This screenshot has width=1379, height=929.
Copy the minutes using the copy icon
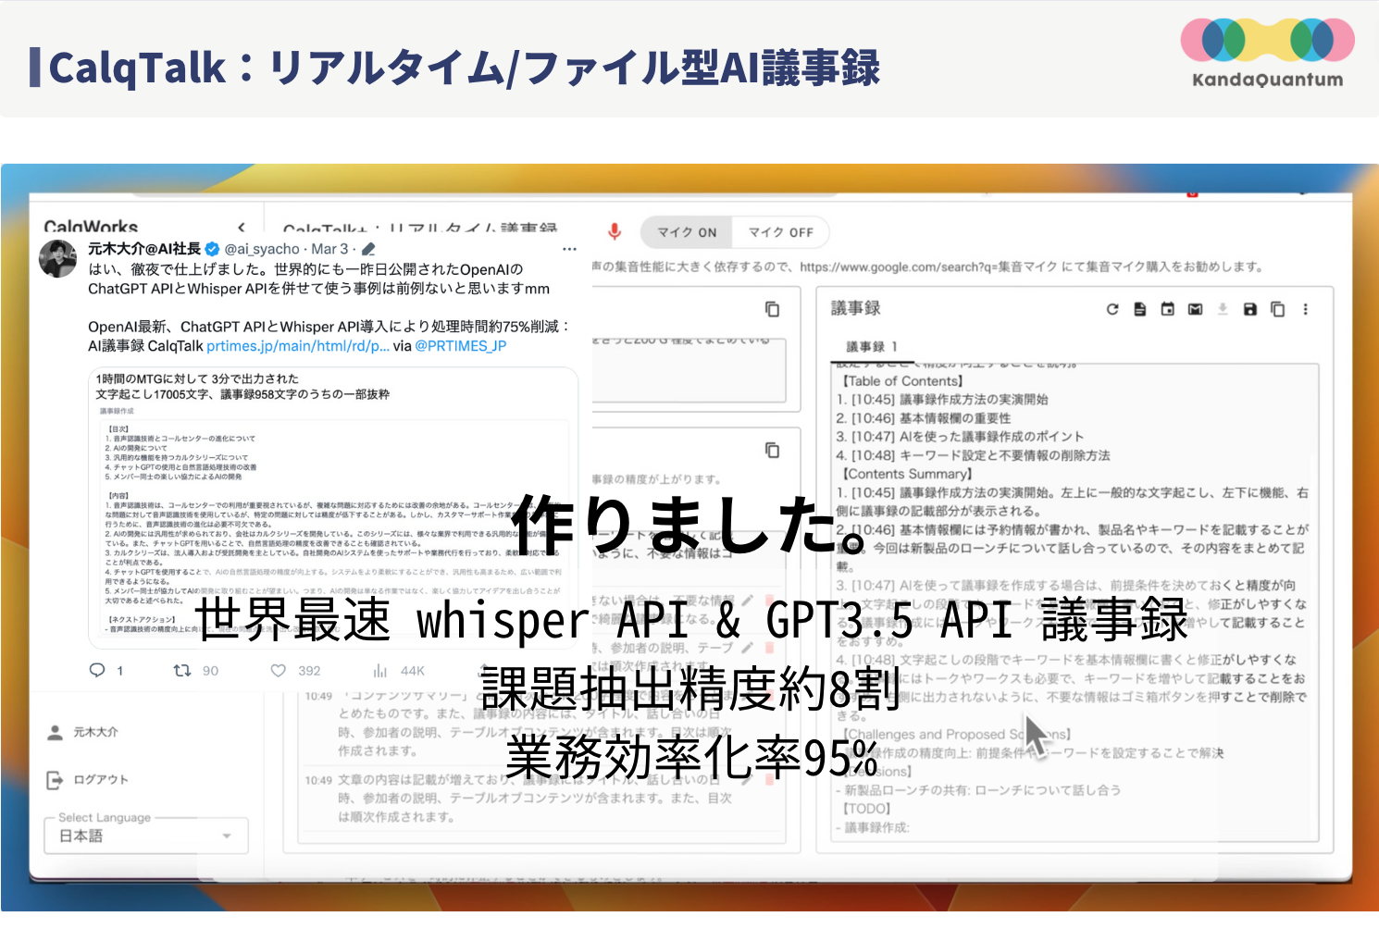(1276, 309)
